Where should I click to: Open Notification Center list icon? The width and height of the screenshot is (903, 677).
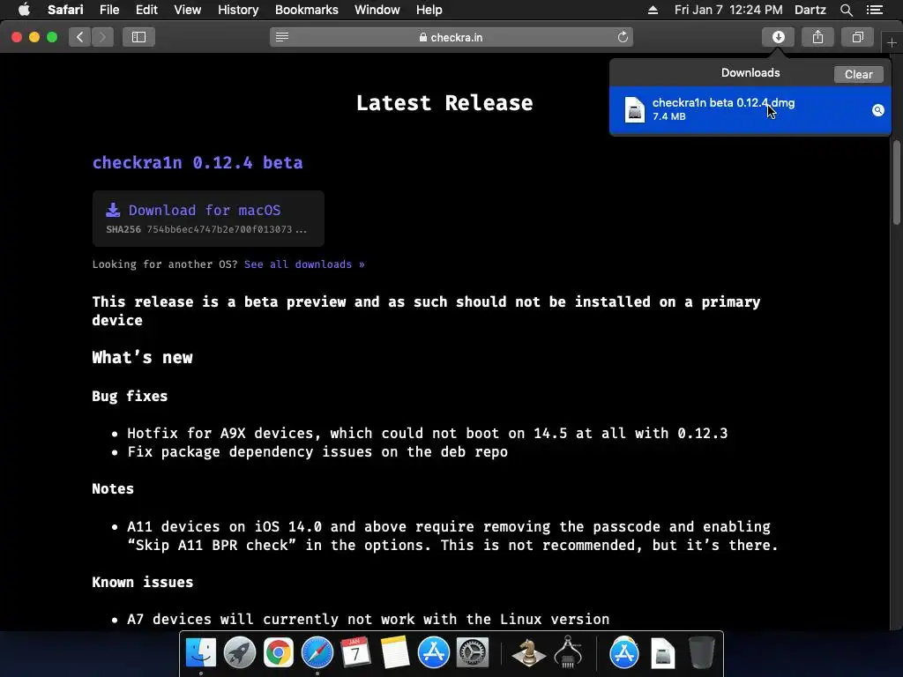click(874, 10)
